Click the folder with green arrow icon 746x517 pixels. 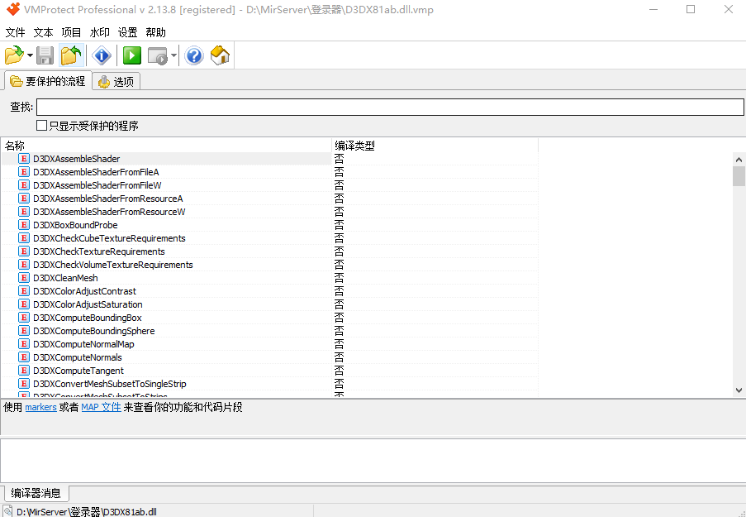[x=71, y=55]
